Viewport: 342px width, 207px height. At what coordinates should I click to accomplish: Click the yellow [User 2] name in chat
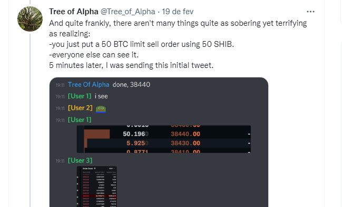[80, 108]
